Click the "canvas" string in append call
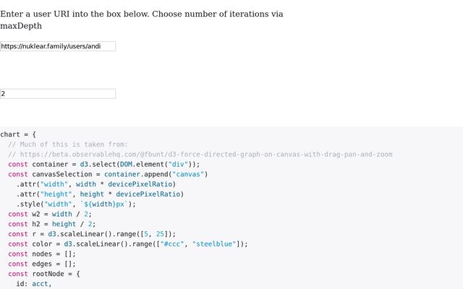 pyautogui.click(x=188, y=174)
